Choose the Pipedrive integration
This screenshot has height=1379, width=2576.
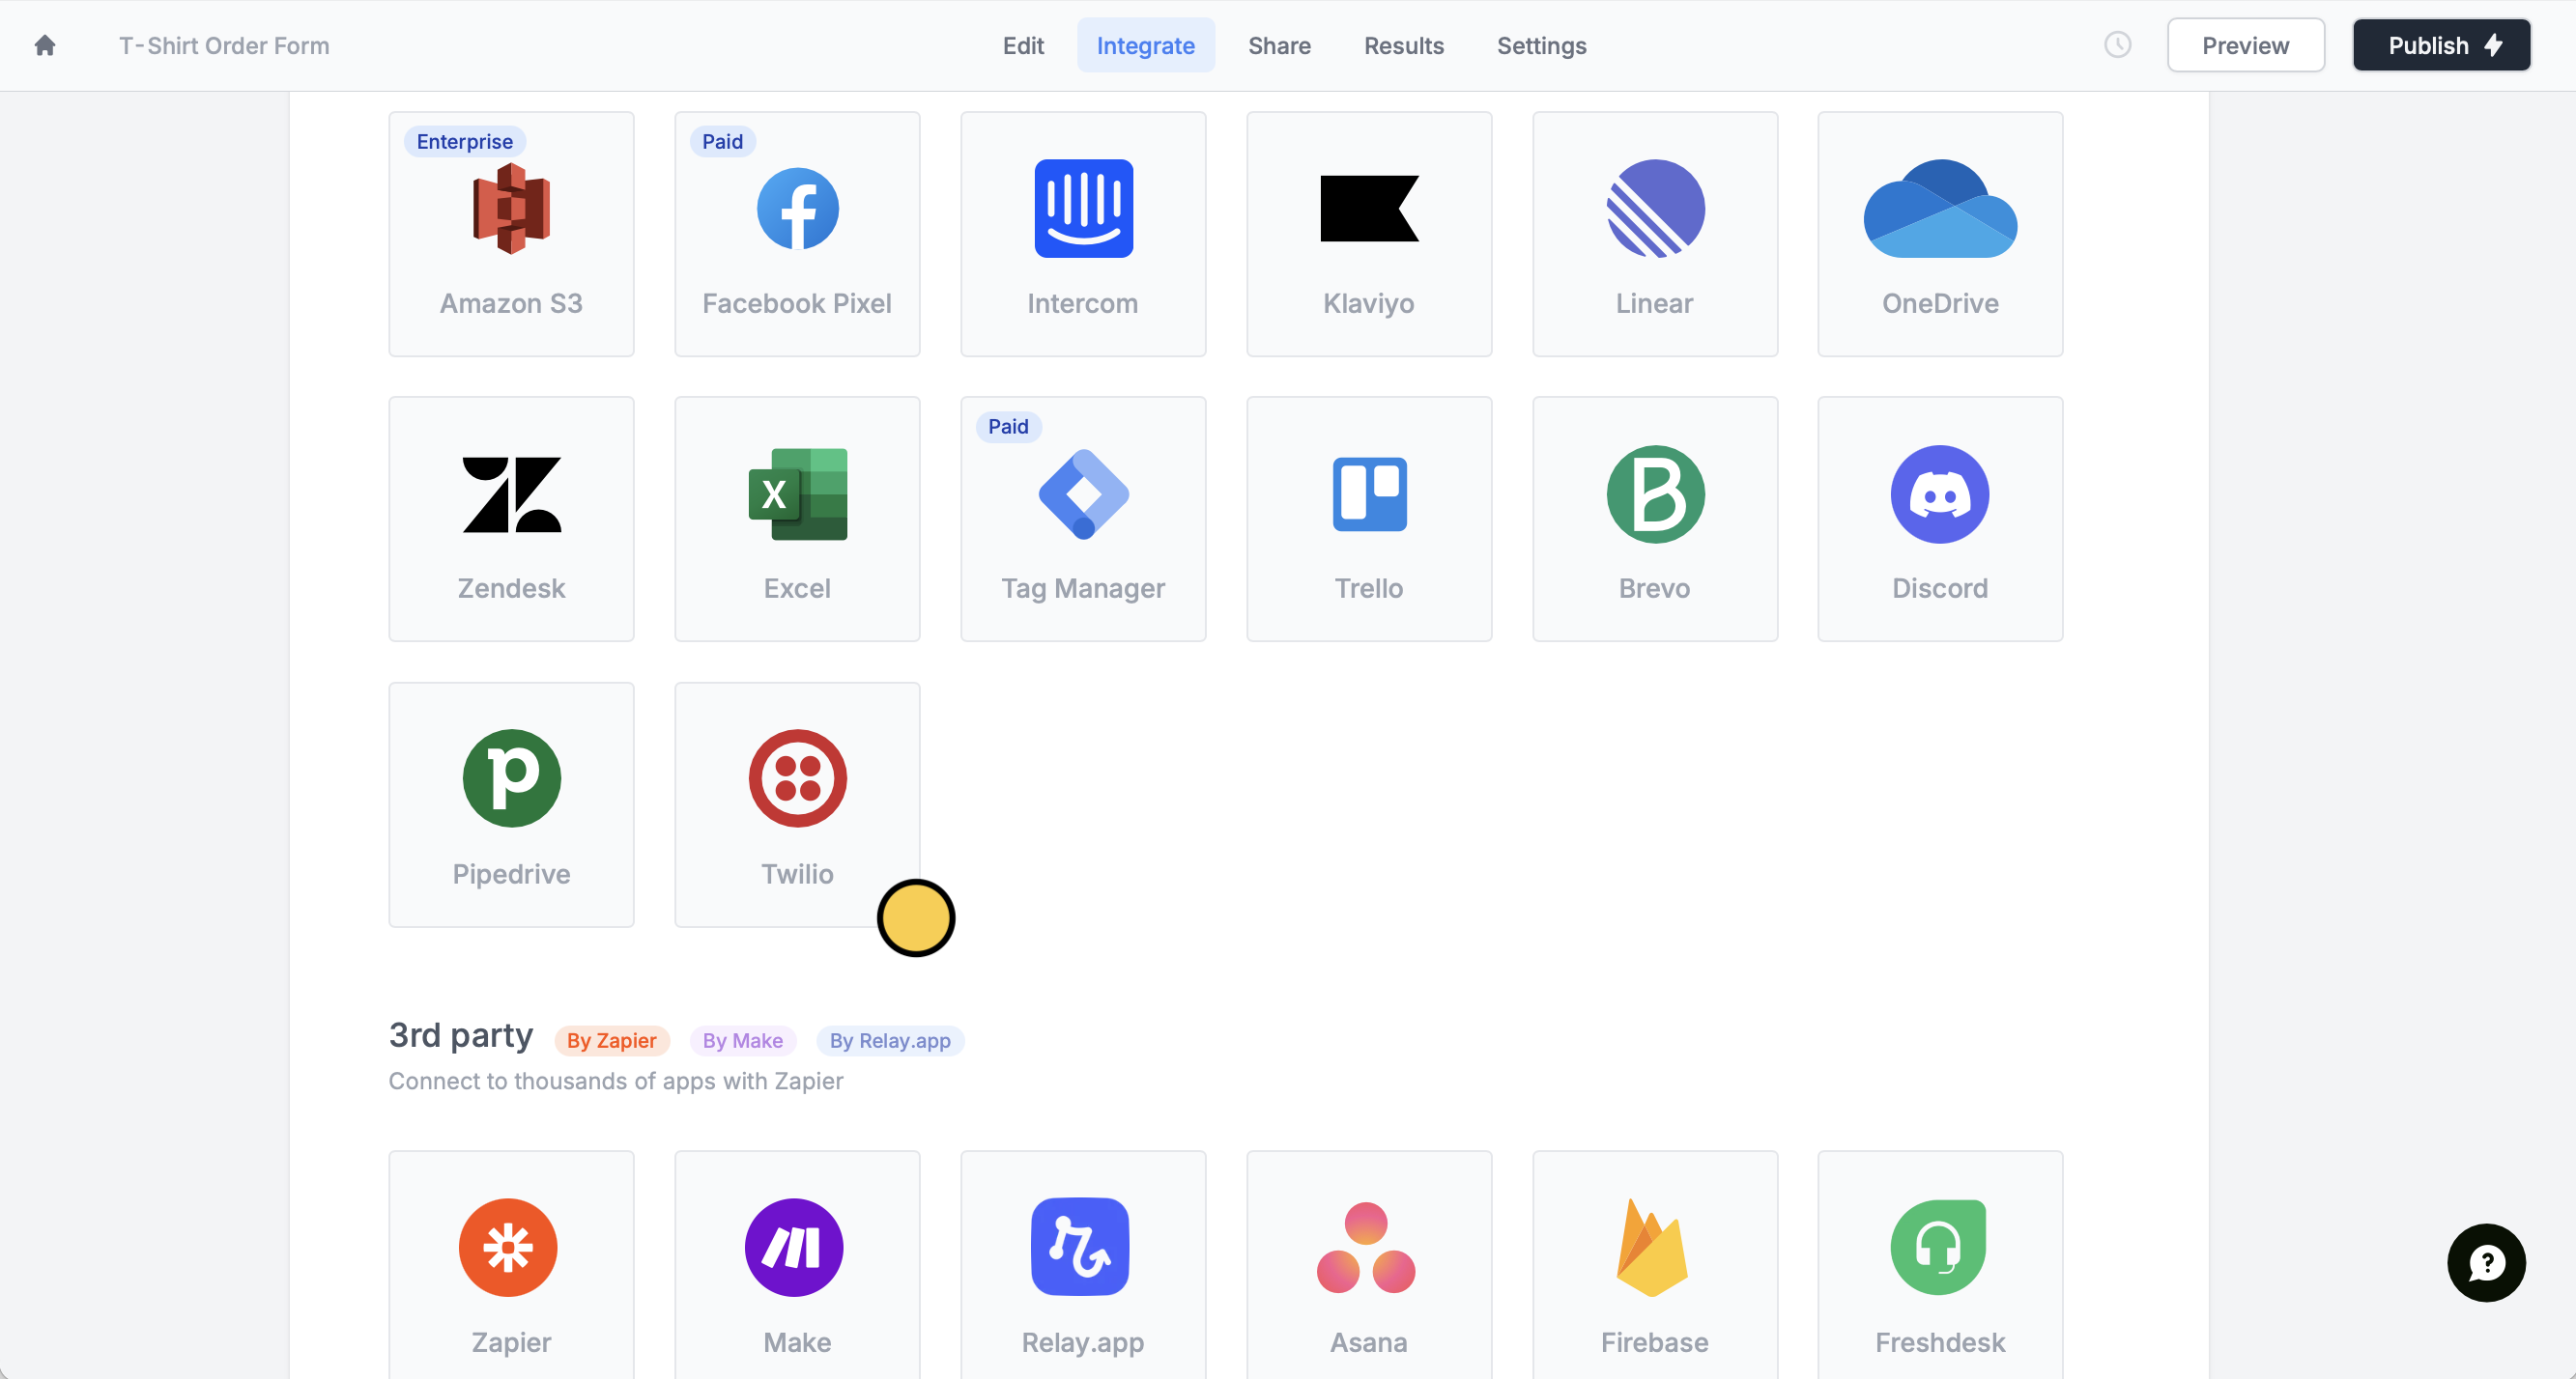click(x=511, y=803)
